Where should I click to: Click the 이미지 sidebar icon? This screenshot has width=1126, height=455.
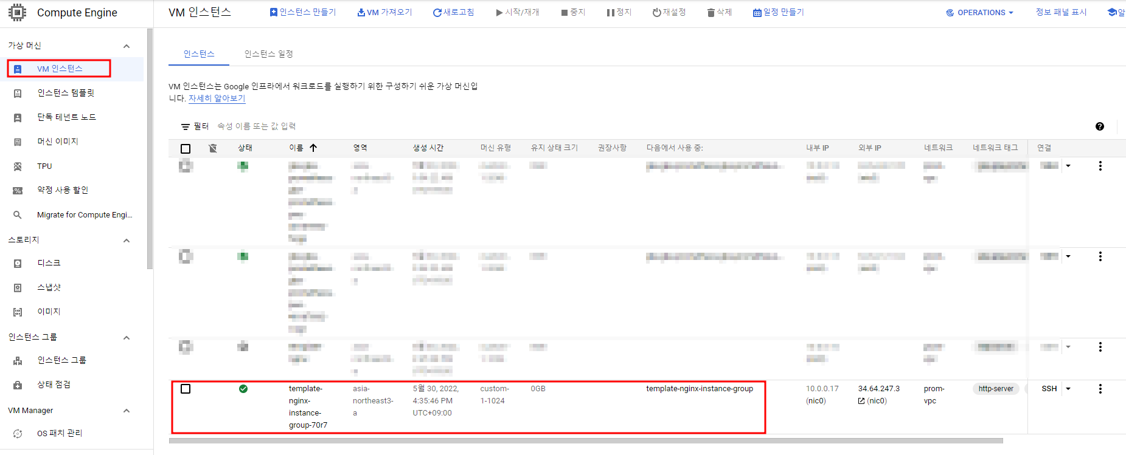point(18,312)
